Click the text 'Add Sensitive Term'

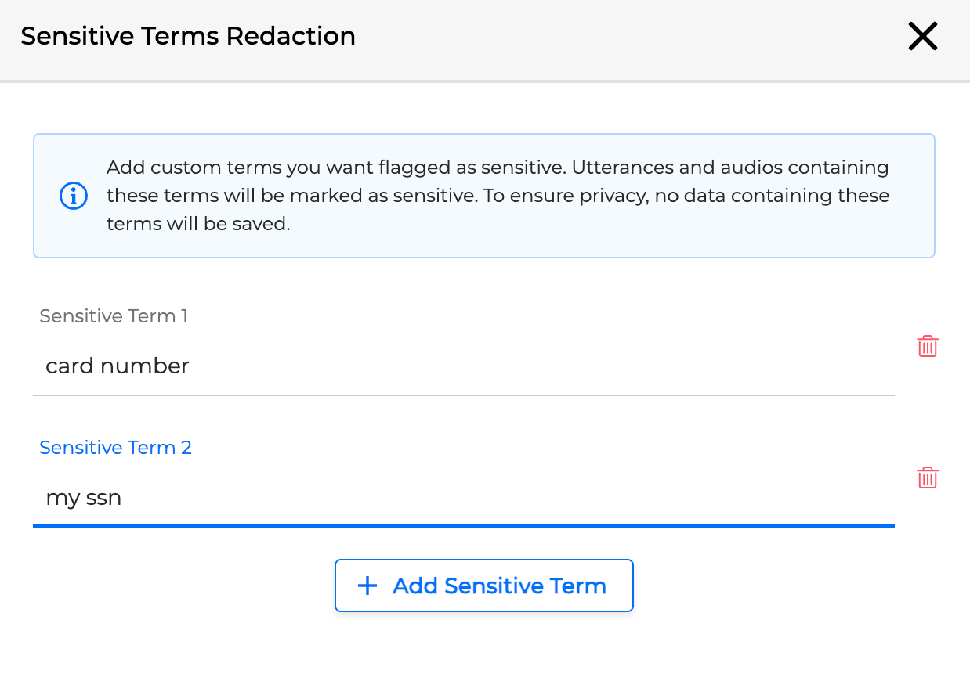[498, 585]
